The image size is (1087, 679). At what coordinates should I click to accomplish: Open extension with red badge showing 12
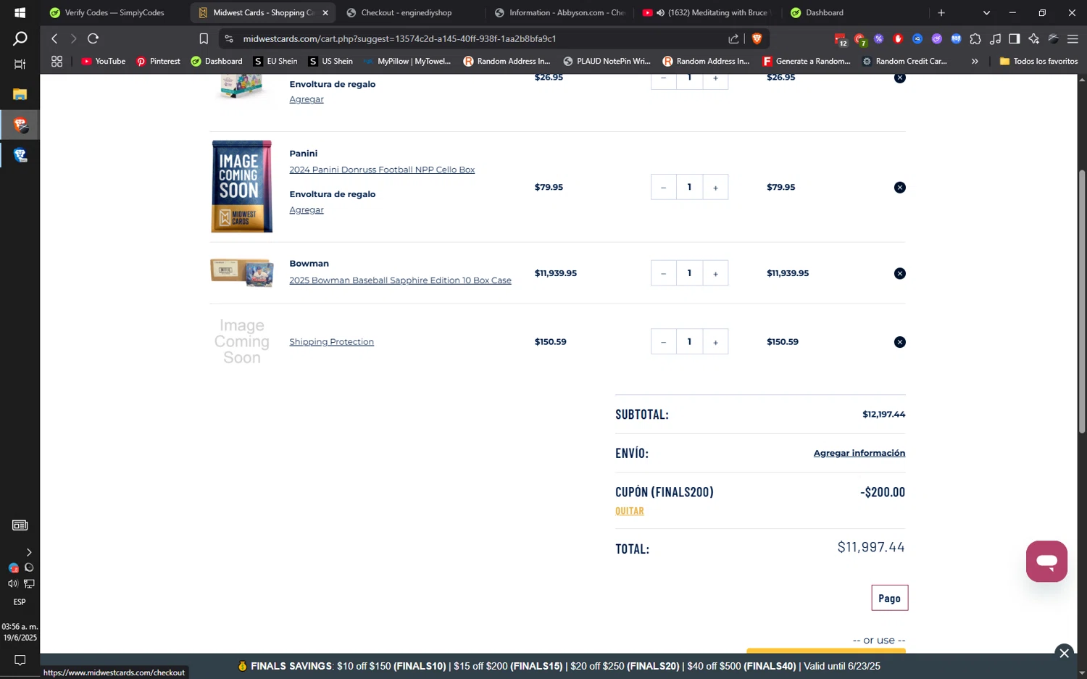[840, 39]
